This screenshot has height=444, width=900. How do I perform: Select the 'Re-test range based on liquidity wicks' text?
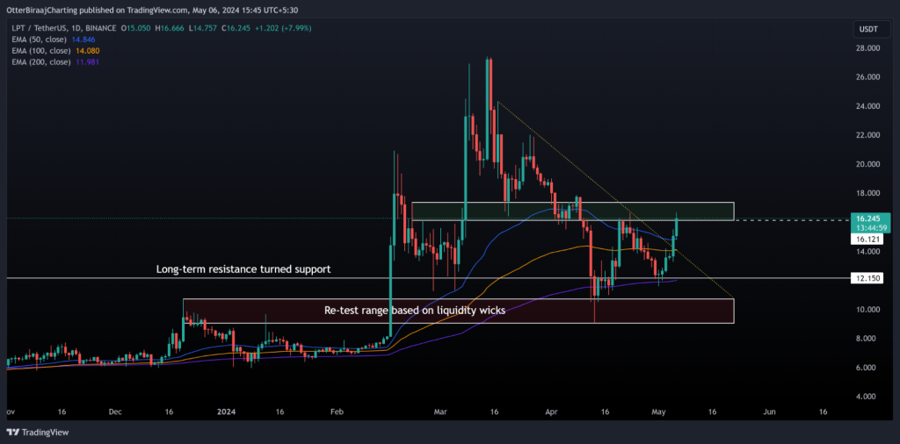click(415, 312)
